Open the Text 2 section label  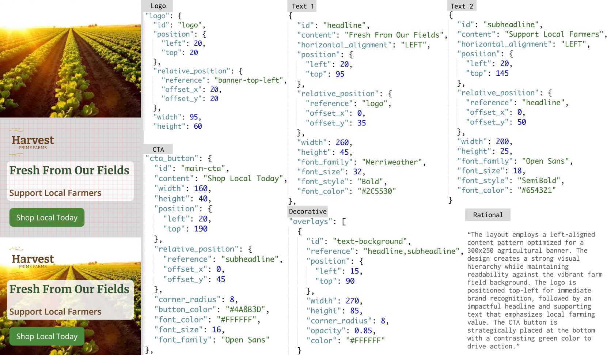click(462, 6)
